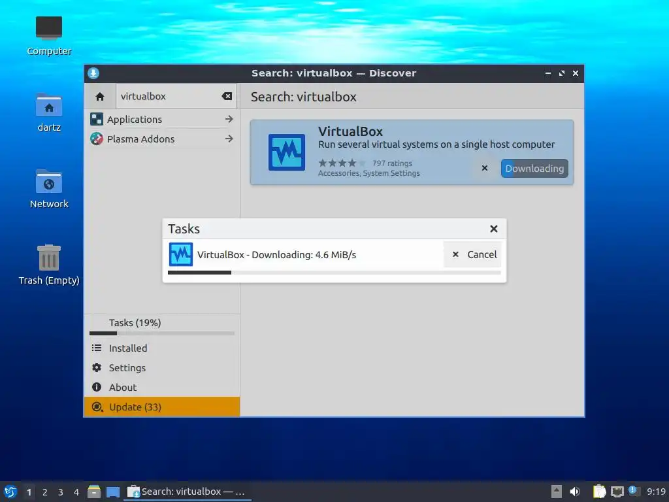Open the Lubuntu start menu

pos(10,492)
